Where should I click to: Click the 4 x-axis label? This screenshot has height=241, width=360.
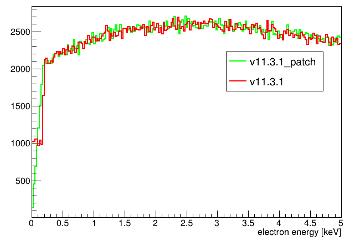coord(279,223)
